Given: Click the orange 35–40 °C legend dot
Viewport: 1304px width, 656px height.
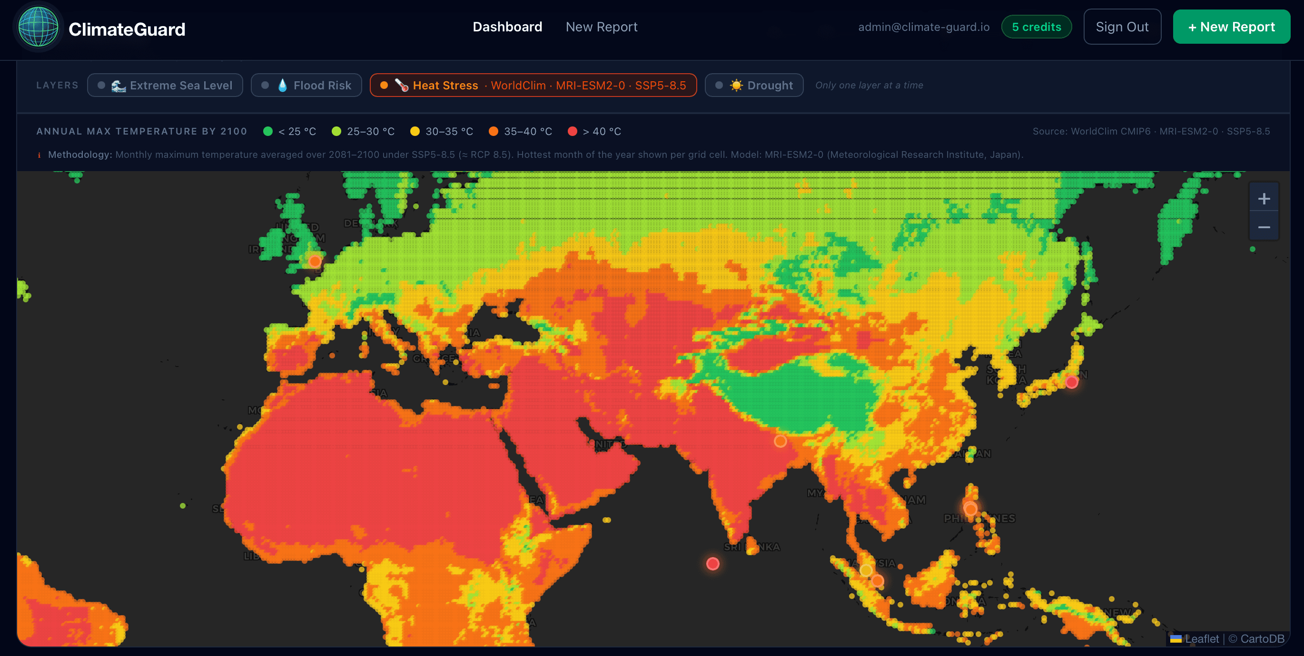Looking at the screenshot, I should pos(493,132).
